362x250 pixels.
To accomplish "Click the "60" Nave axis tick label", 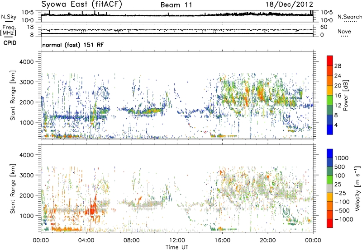I will pos(324,27).
